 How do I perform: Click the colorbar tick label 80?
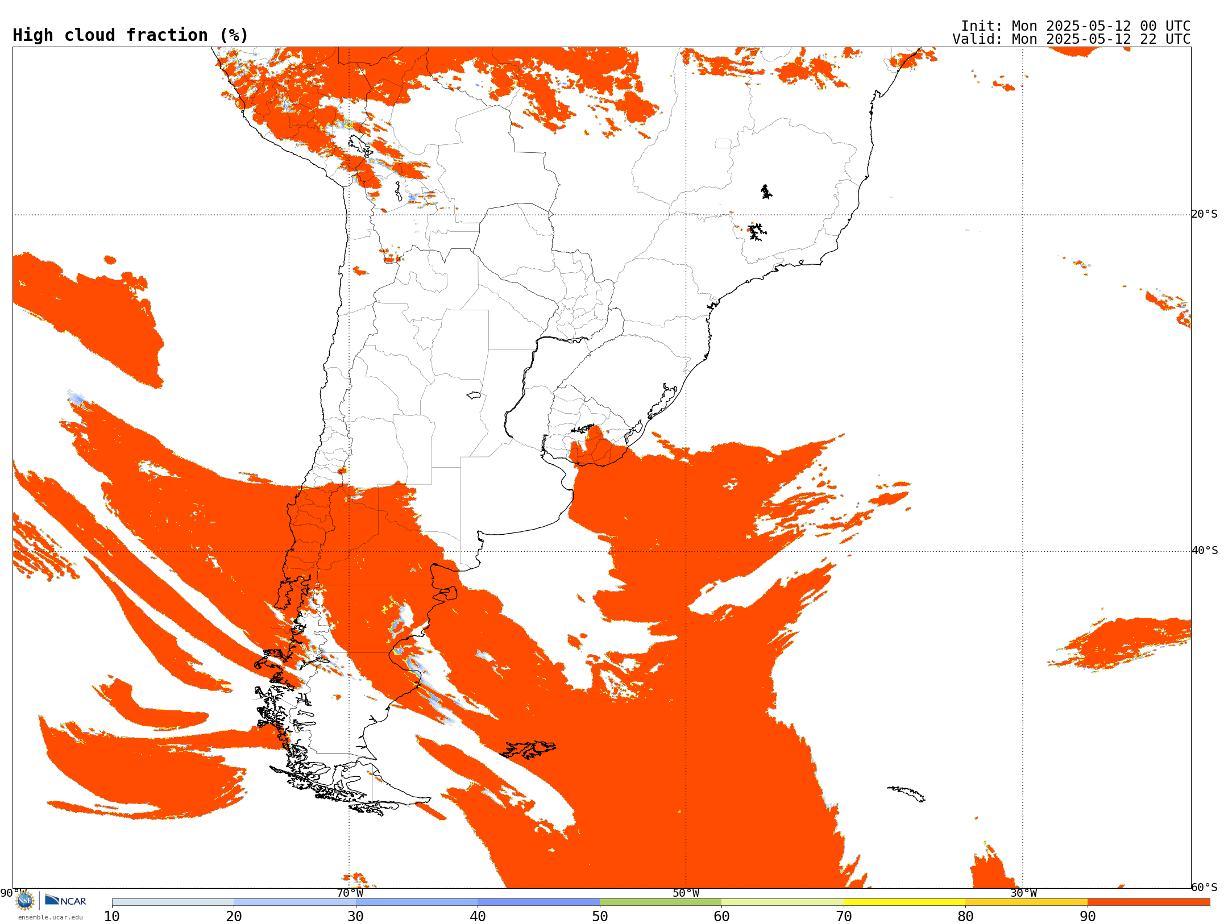tap(965, 917)
